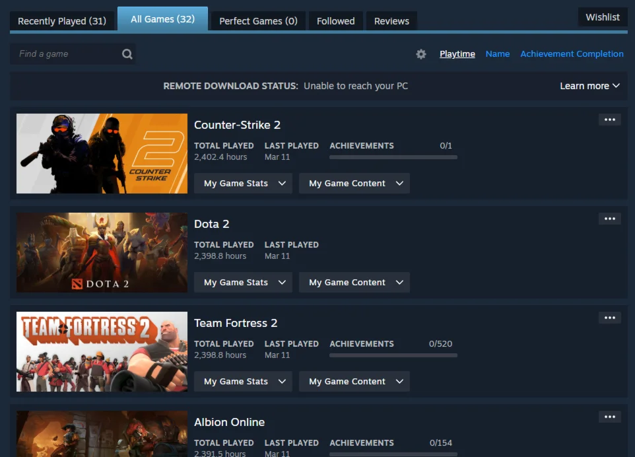
Task: Open Team Fortress 2 three-dot options menu
Action: point(610,318)
